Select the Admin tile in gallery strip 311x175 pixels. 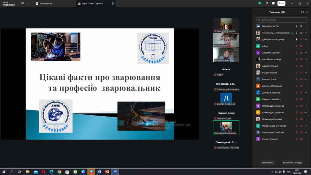point(226,69)
